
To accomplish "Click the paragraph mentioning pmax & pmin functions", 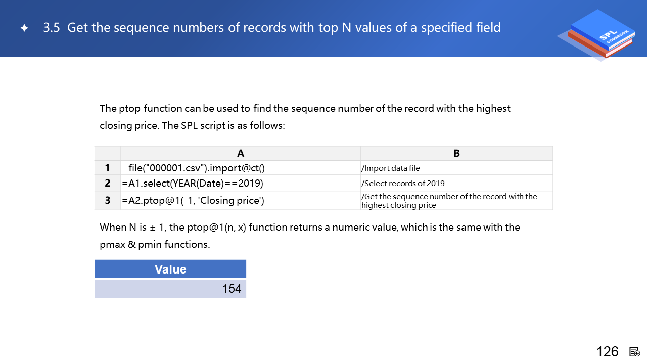I will coord(309,236).
